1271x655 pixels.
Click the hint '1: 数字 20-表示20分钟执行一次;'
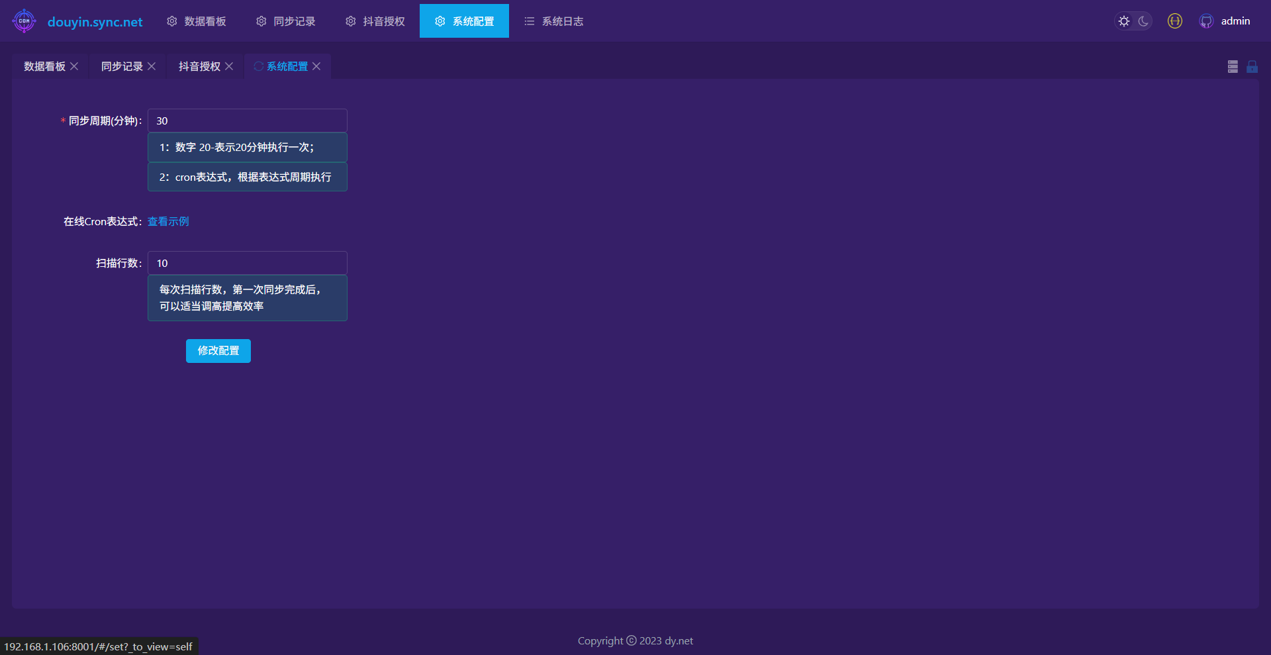(x=248, y=147)
